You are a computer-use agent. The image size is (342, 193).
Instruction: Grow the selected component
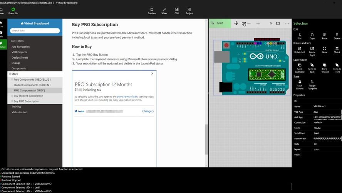325,50
